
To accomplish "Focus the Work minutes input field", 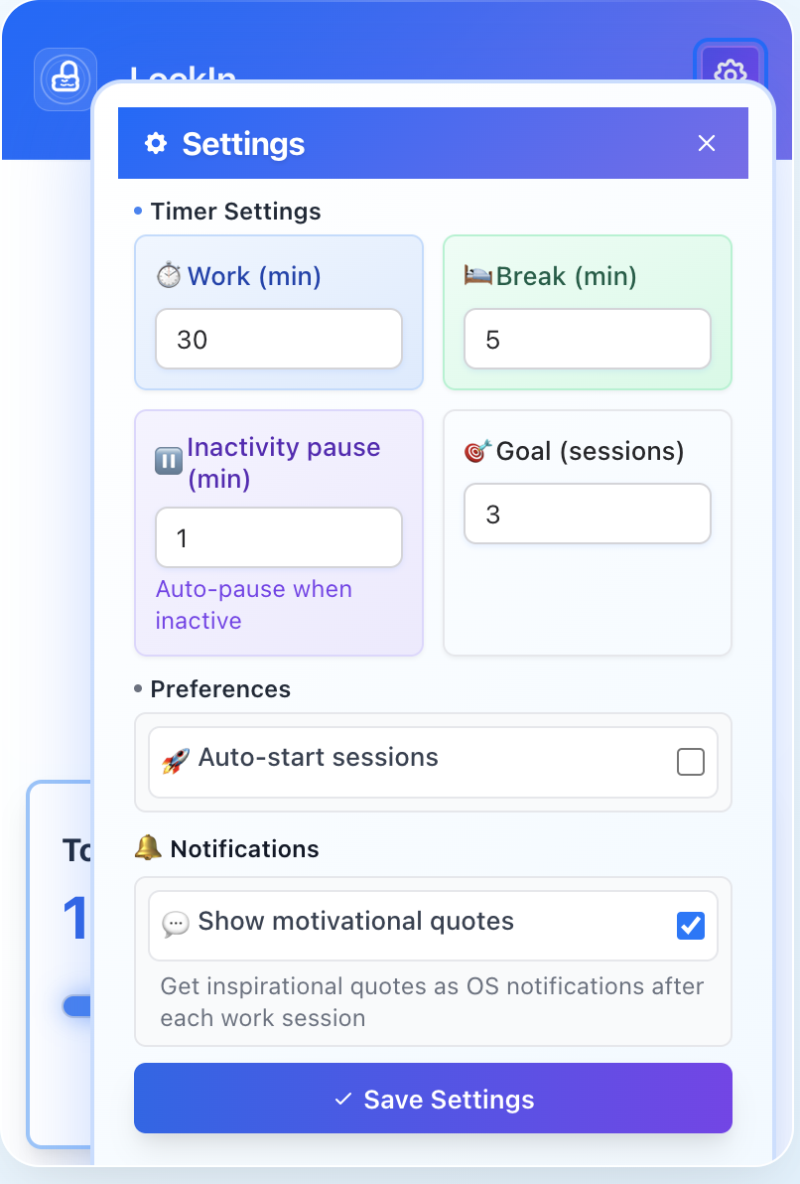I will tap(279, 340).
